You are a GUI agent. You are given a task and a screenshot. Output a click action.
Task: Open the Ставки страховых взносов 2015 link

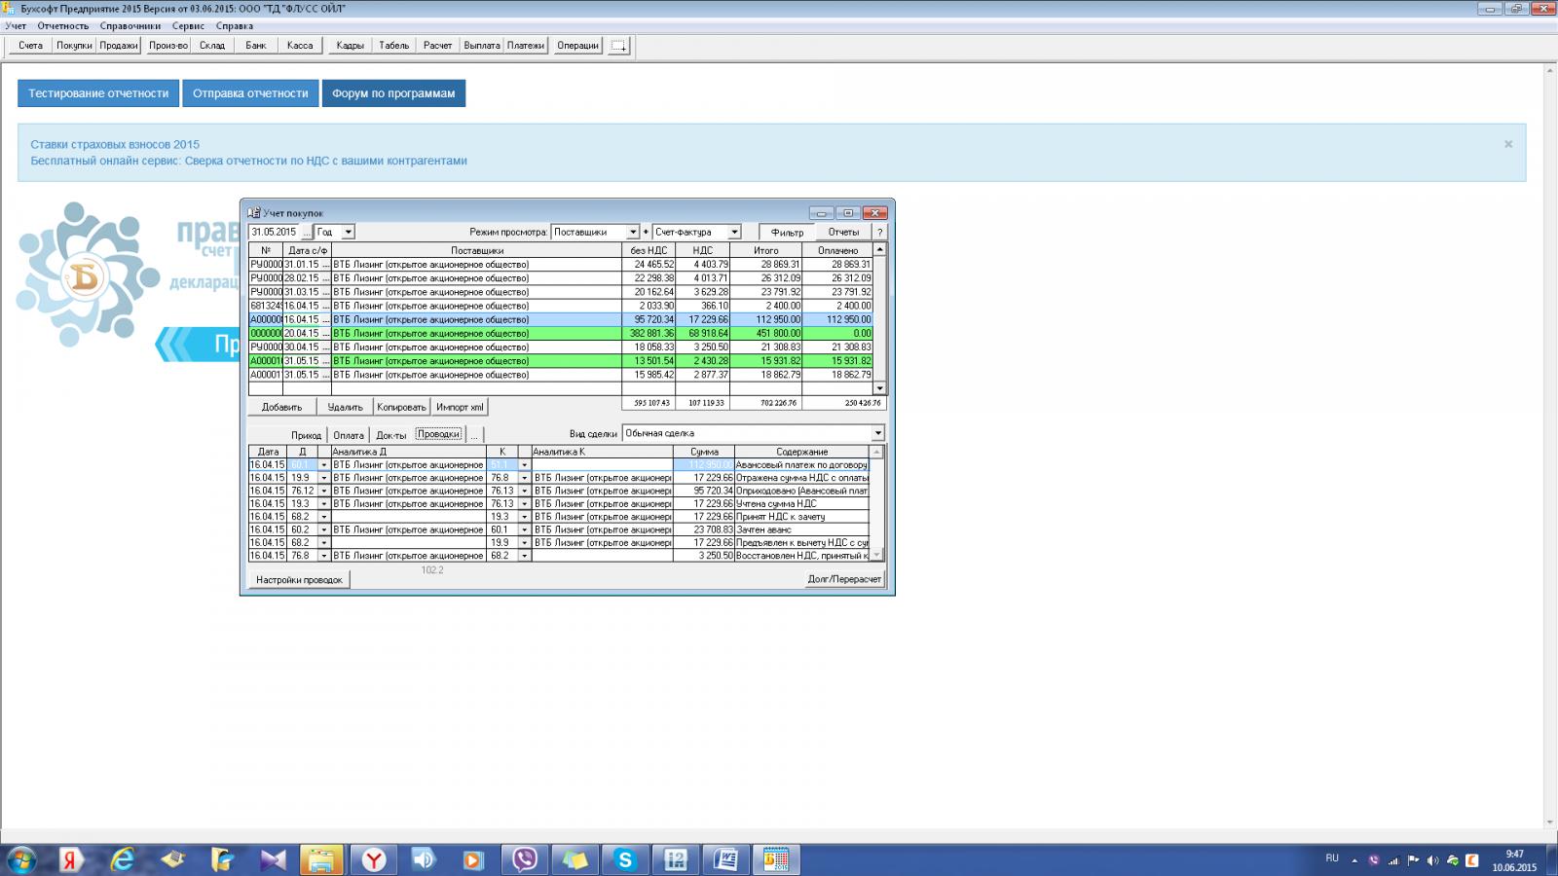pos(115,144)
